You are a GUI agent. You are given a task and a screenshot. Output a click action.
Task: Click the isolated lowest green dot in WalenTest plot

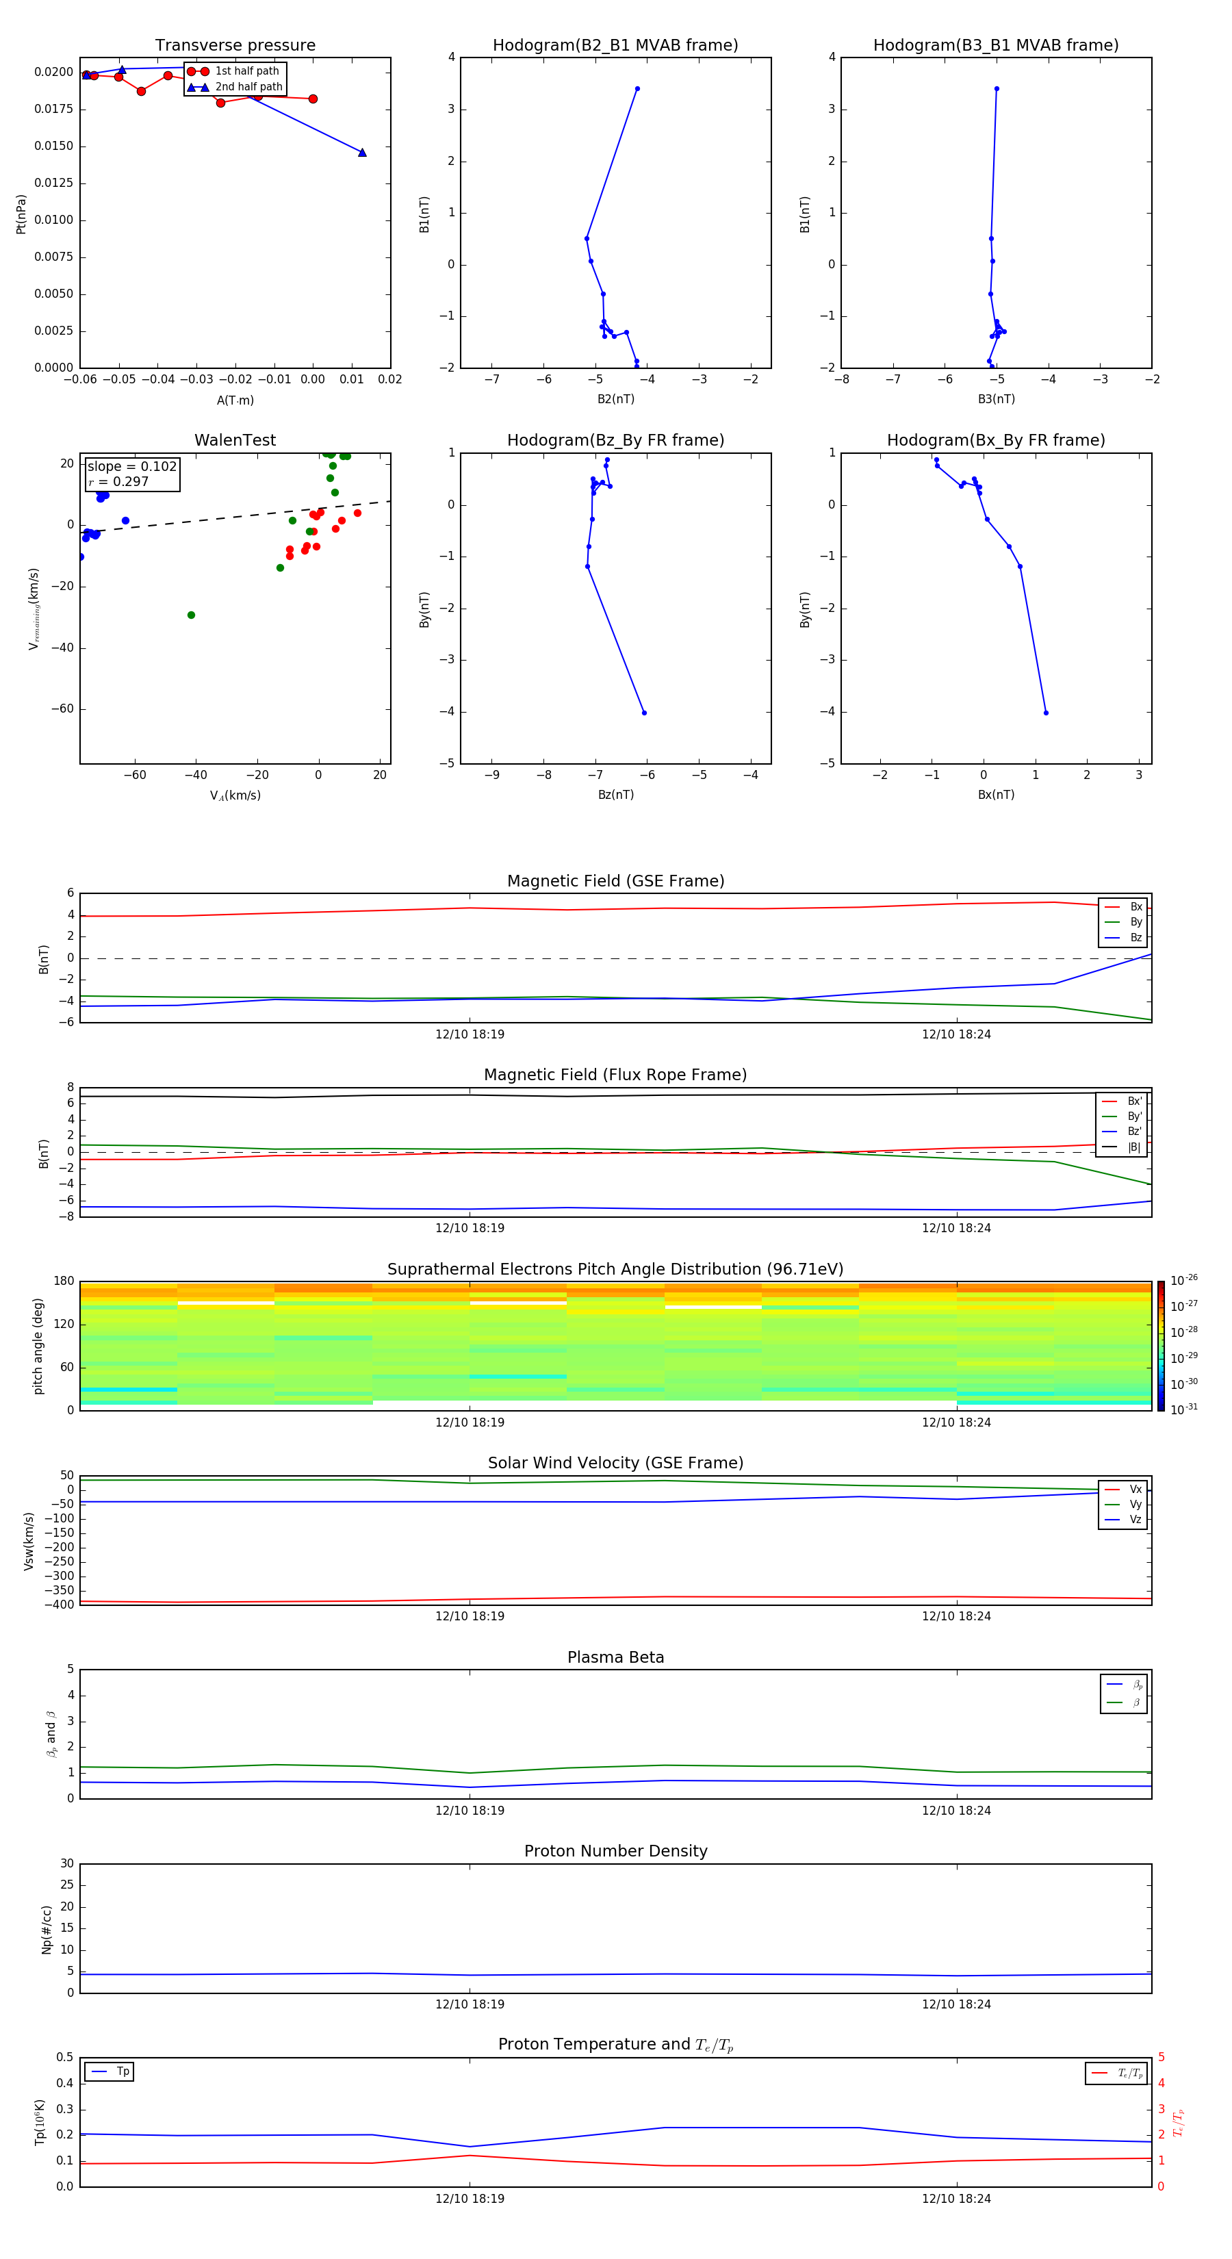pos(191,615)
